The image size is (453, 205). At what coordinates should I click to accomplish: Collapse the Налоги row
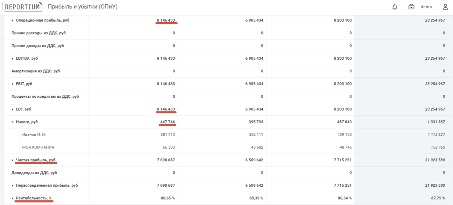pos(12,122)
